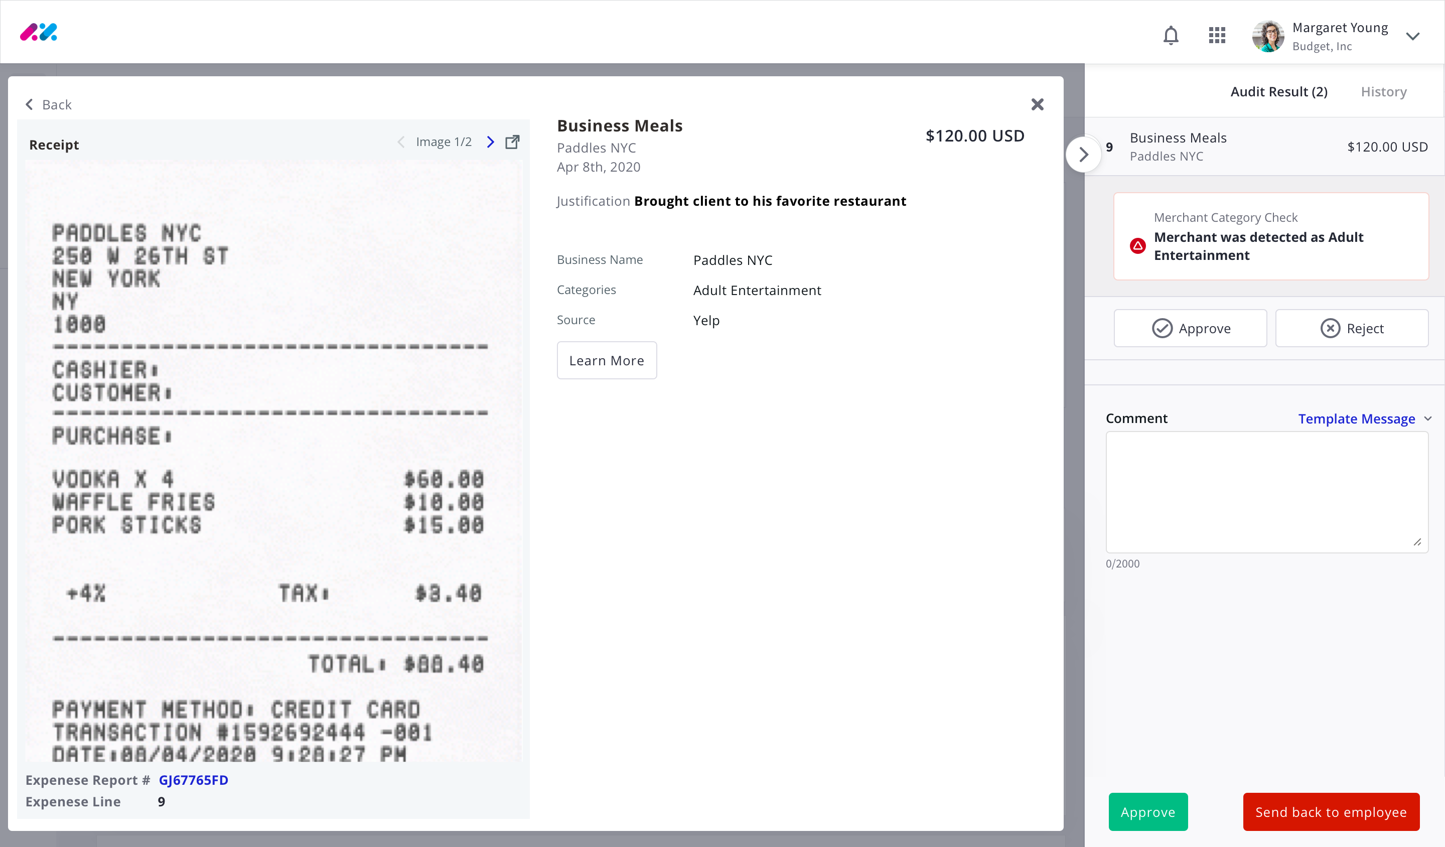Click the Image 1/2 counter label
Viewport: 1445px width, 847px height.
click(x=444, y=142)
